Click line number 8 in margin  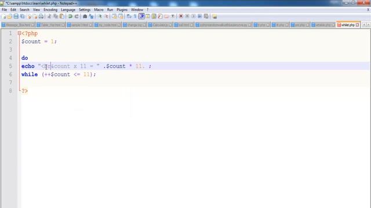[x=10, y=91]
